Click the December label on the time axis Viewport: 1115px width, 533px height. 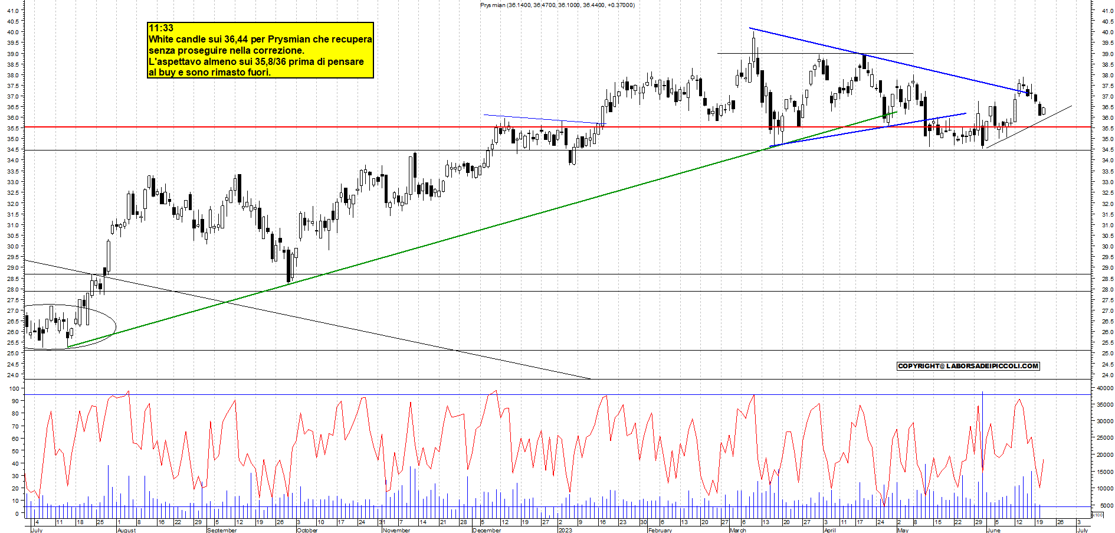coord(487,530)
